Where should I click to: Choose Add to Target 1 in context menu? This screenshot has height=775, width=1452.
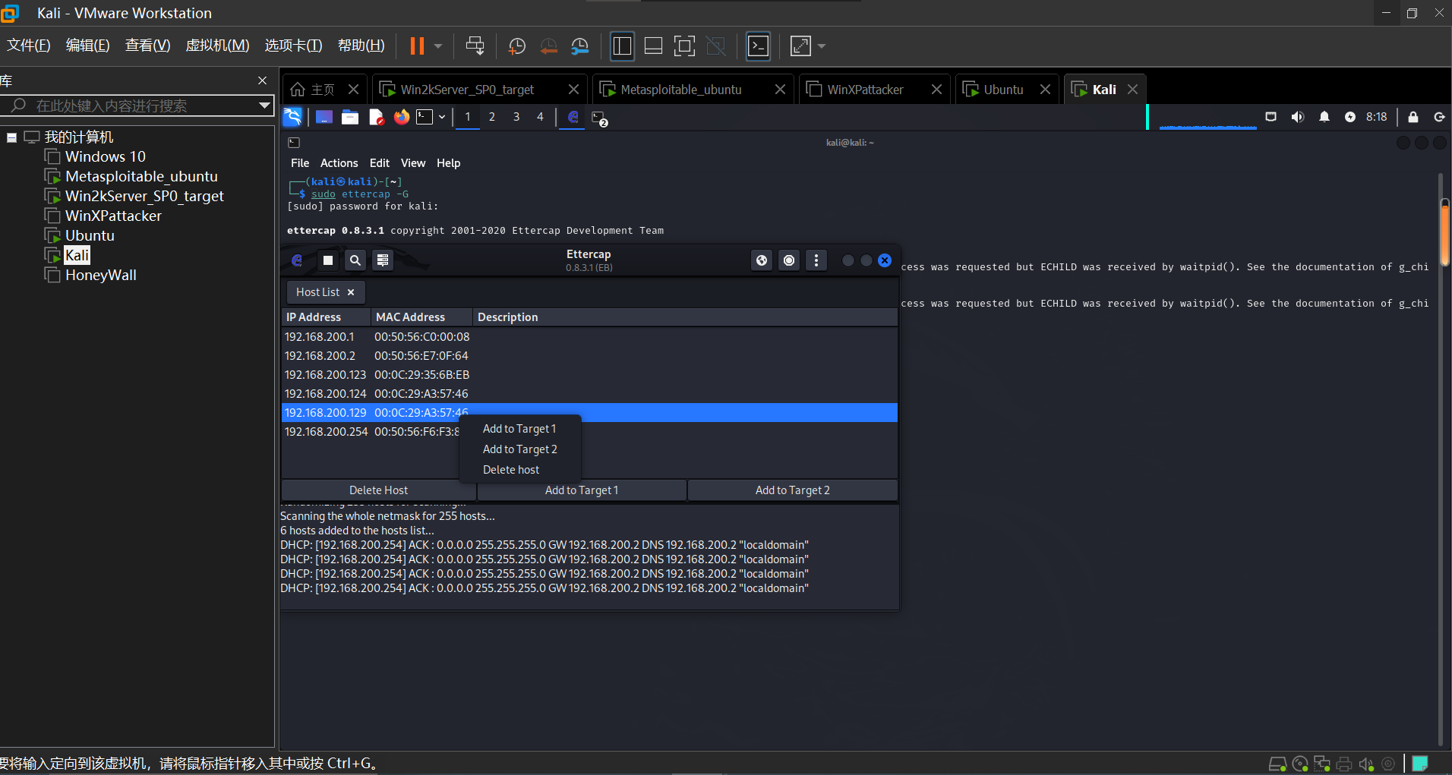pyautogui.click(x=519, y=429)
